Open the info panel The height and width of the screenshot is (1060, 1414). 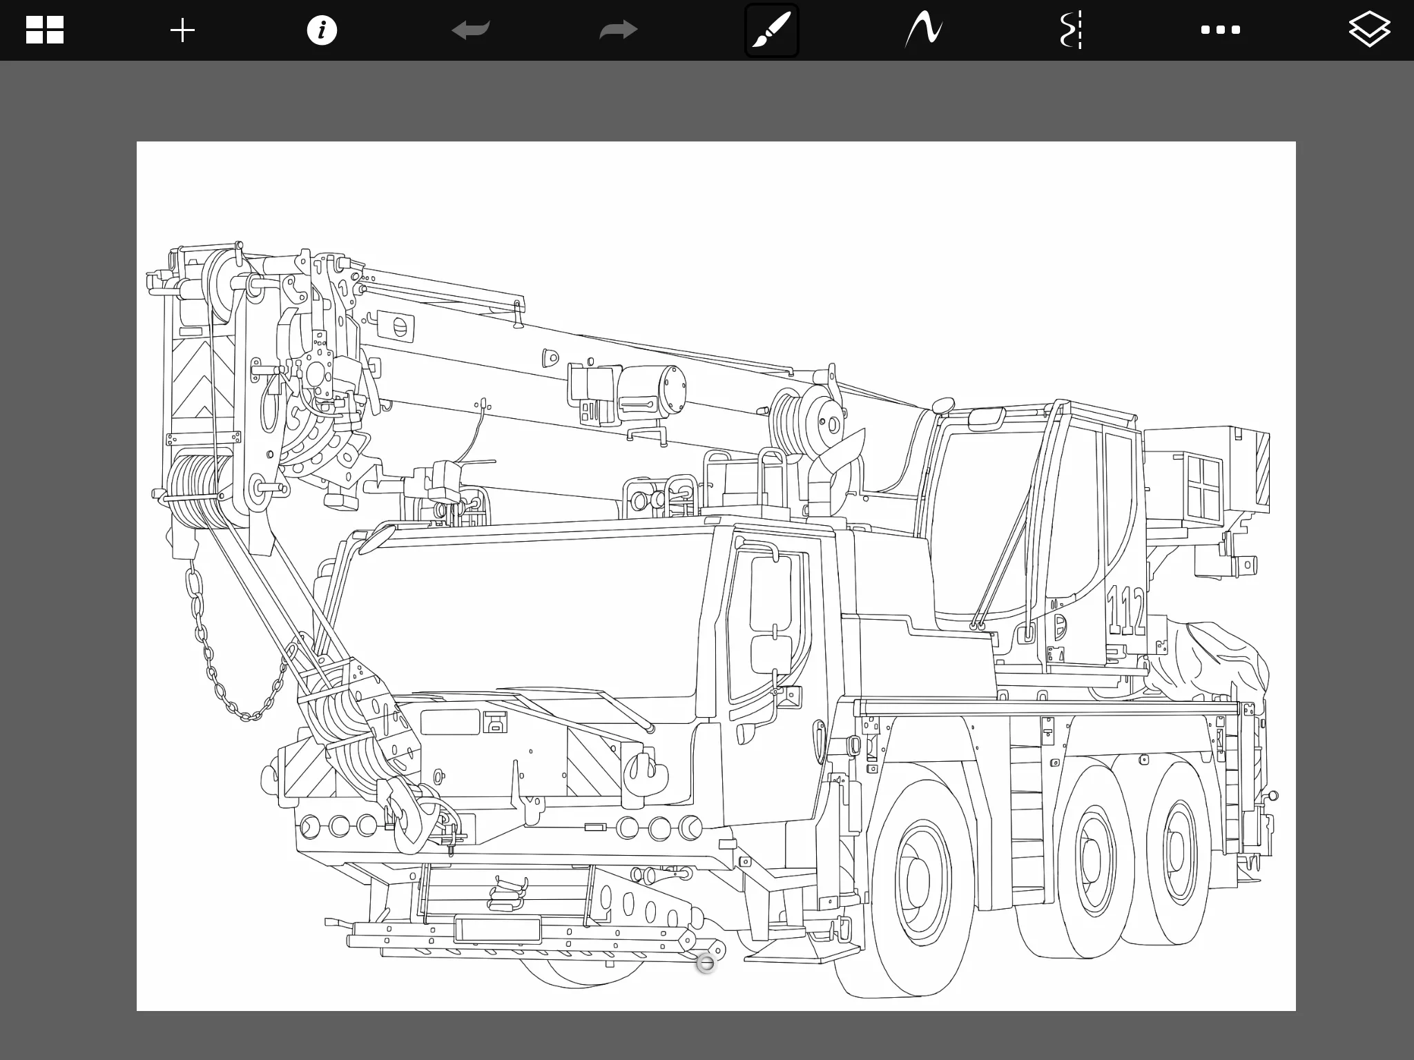point(322,30)
